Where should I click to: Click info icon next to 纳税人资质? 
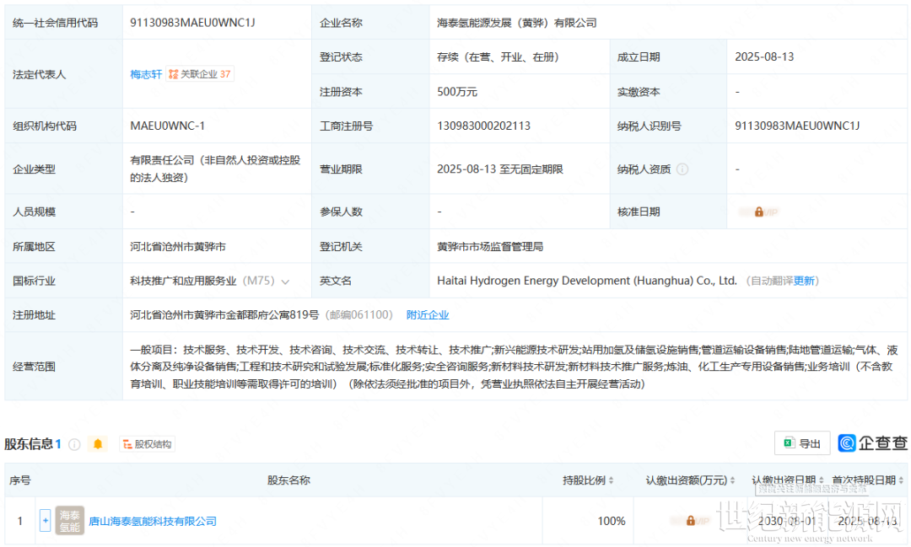[x=682, y=169]
